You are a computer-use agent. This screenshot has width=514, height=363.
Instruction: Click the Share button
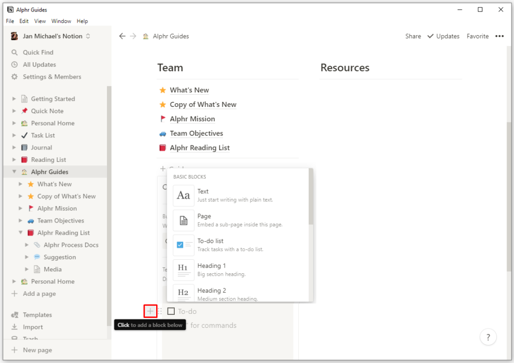click(413, 36)
